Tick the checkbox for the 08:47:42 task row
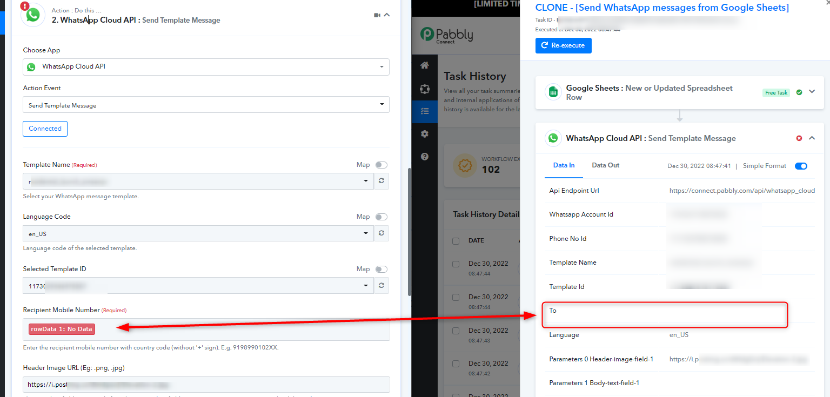The image size is (830, 397). click(456, 364)
